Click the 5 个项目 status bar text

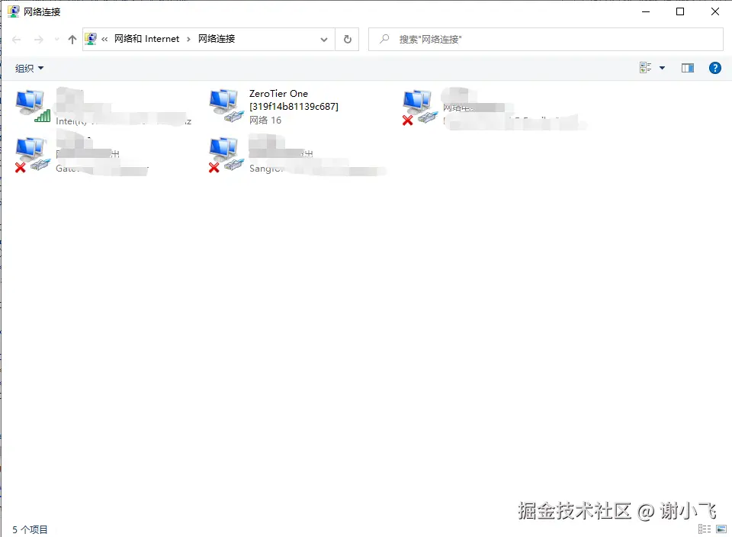click(x=29, y=529)
